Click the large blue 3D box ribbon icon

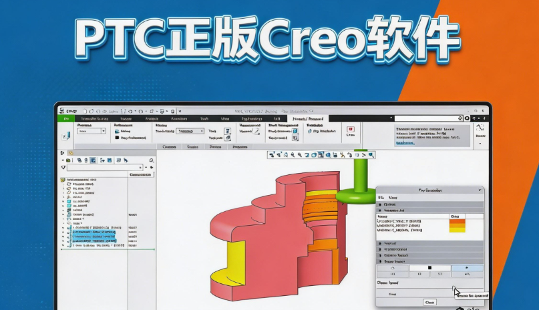point(65,136)
